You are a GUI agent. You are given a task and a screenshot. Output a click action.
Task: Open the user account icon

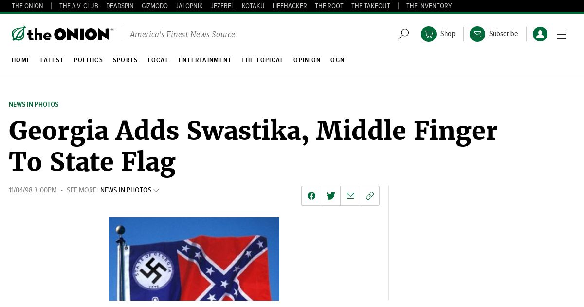tap(540, 34)
